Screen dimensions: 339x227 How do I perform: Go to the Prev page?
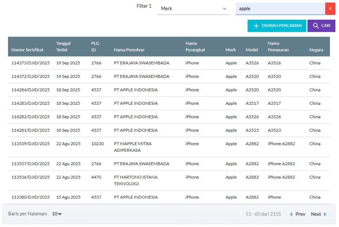(297, 214)
